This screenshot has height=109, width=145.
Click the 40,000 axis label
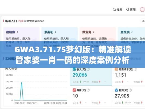click(x=9, y=75)
